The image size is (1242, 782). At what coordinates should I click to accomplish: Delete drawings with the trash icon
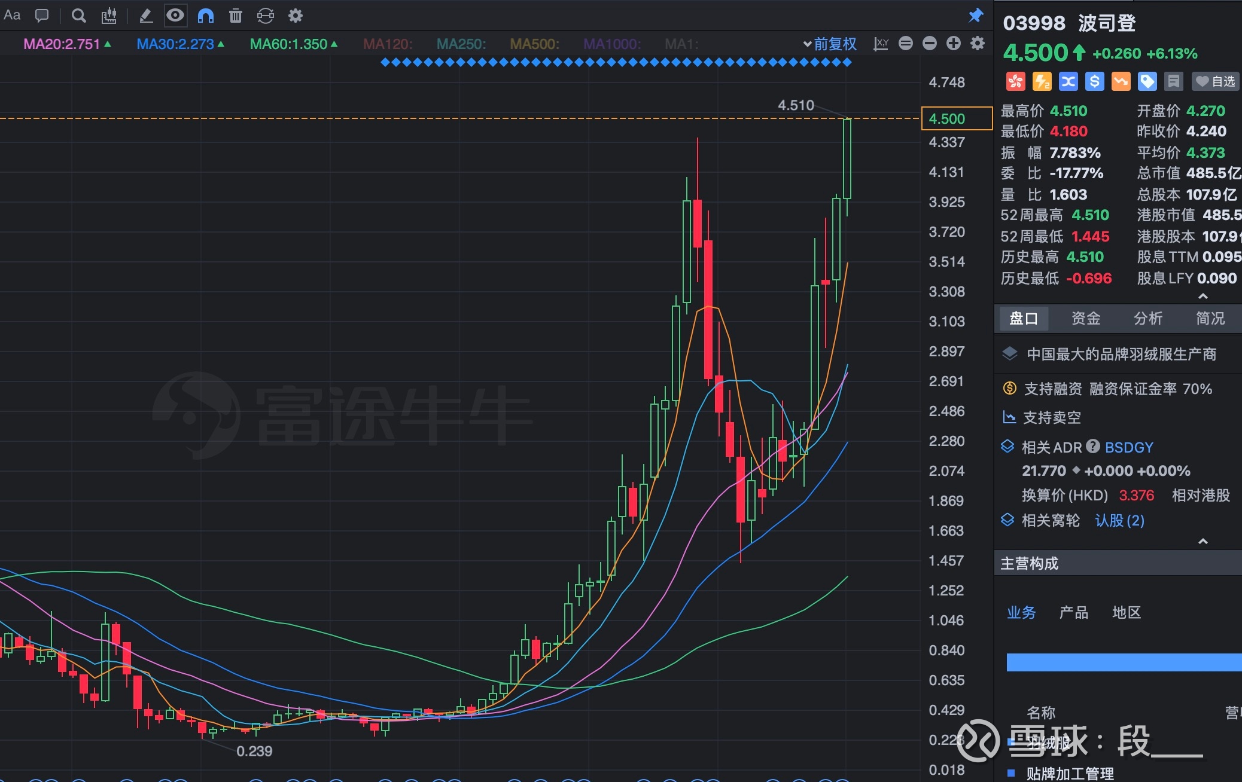click(x=235, y=16)
